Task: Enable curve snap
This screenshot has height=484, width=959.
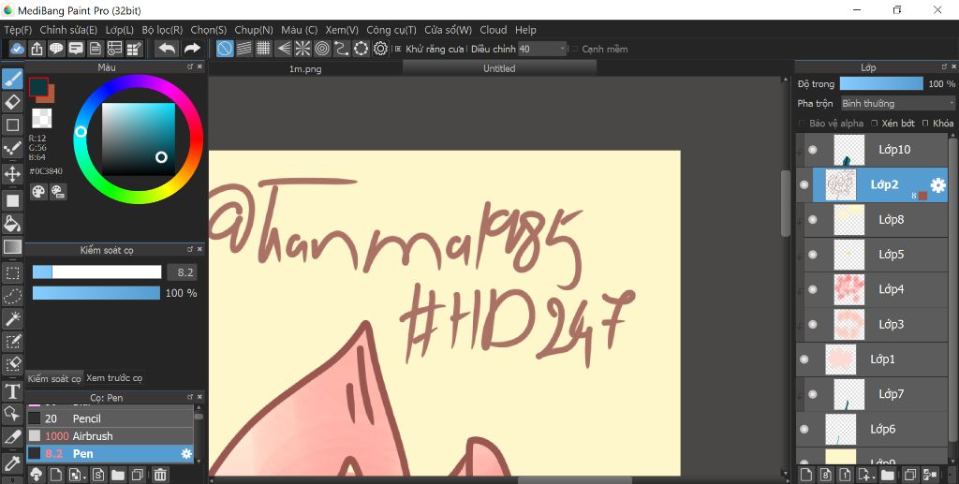Action: (x=342, y=49)
